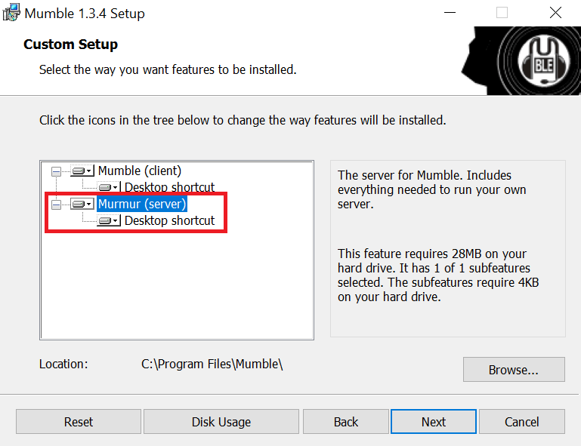Open the Mumble (client) feature install-state dropdown icon
This screenshot has height=446, width=581.
[x=82, y=171]
